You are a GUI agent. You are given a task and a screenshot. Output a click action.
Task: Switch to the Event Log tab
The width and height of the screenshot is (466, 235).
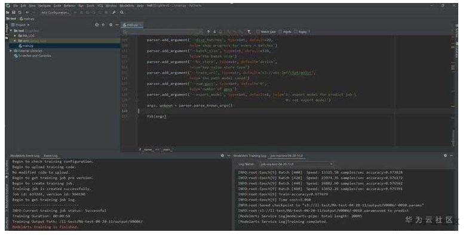coord(51,156)
